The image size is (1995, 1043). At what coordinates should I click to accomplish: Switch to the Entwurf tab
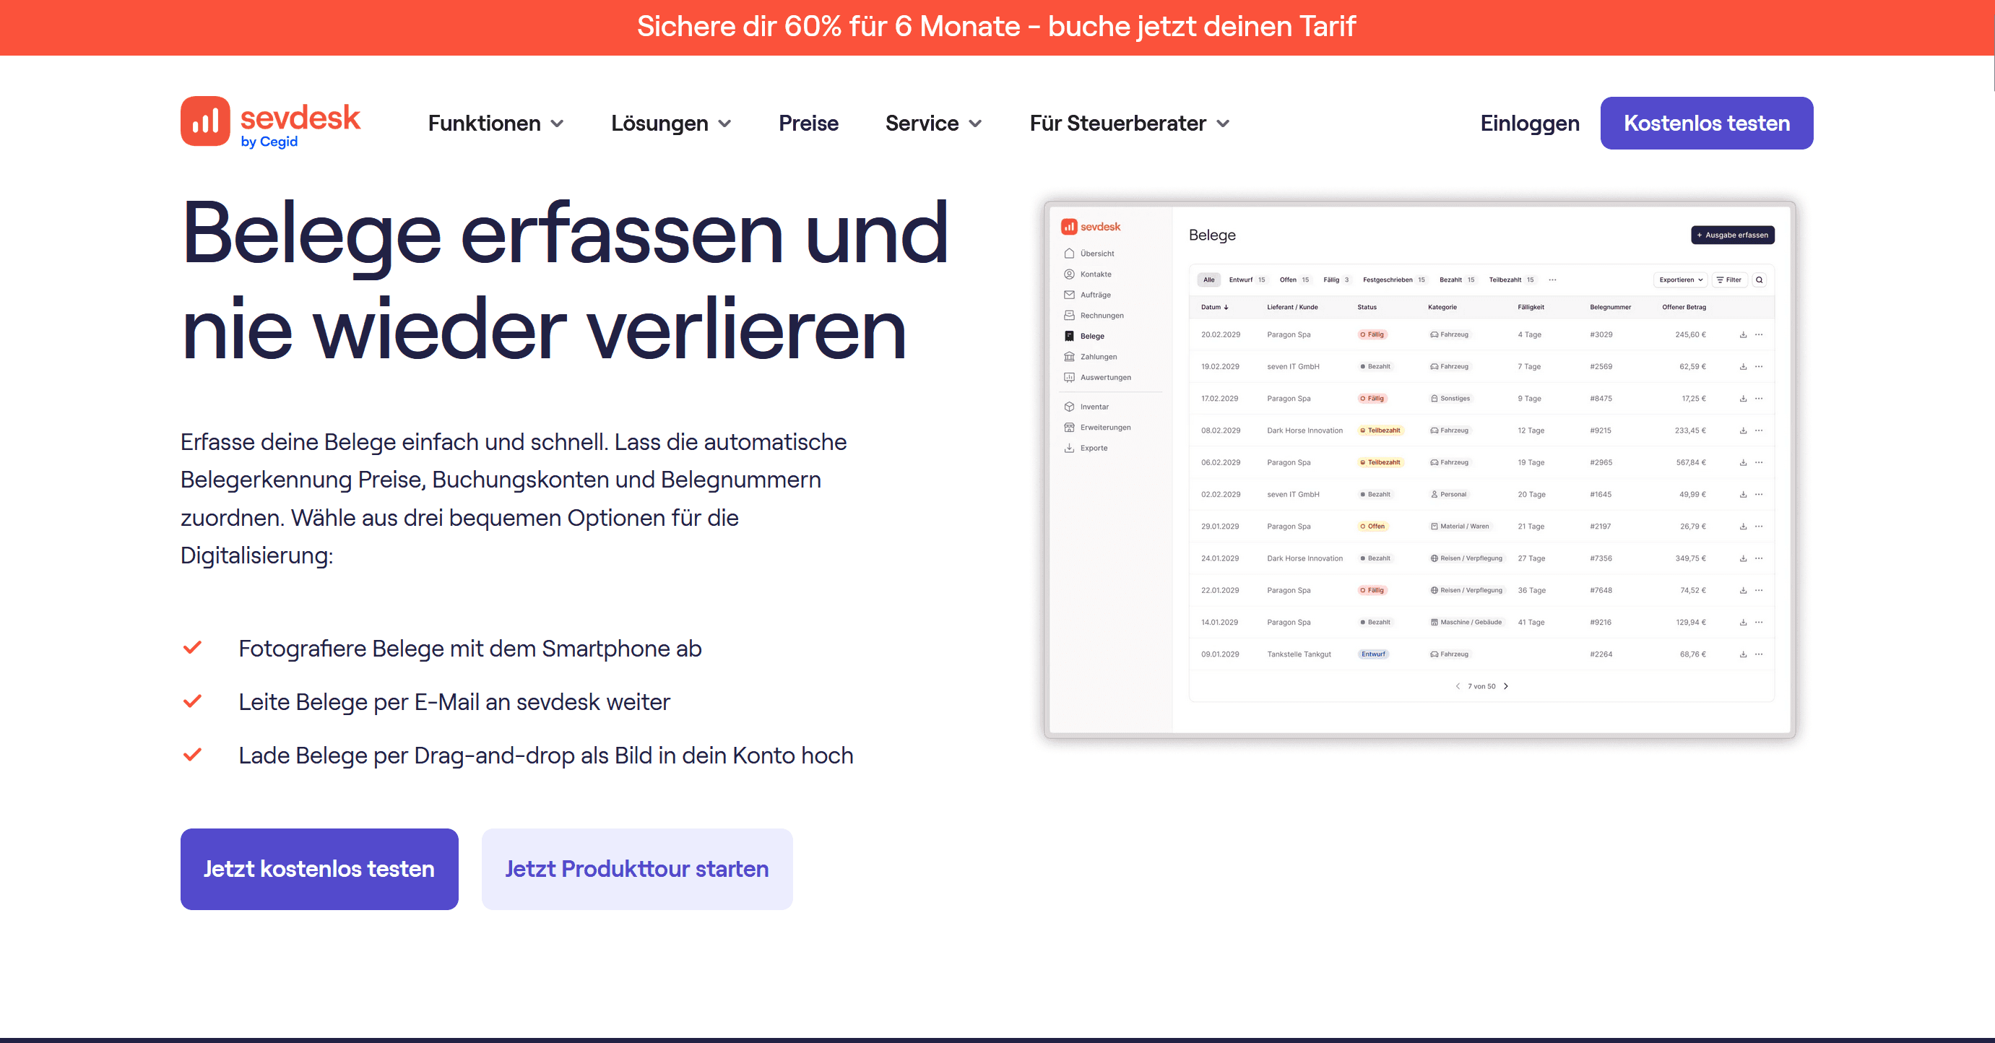tap(1247, 280)
